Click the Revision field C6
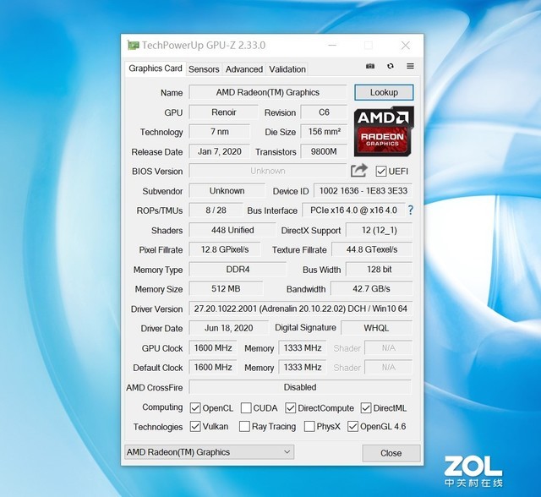 [x=324, y=112]
